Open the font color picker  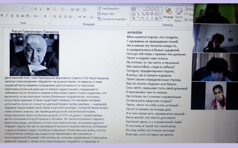[x=46, y=16]
